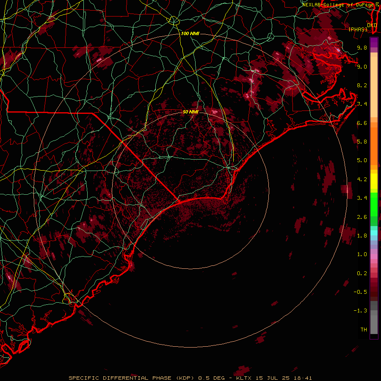The image size is (381, 381).
Task: Click the 1.0 value on the scale
Action: [x=362, y=254]
